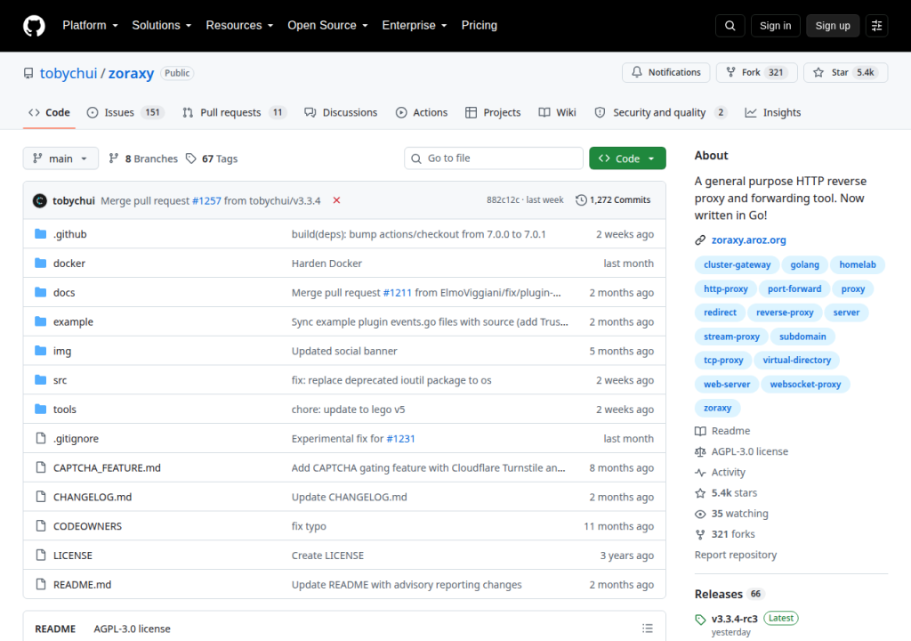Open the Discussions tab
Viewport: 911px width, 641px height.
tap(341, 112)
